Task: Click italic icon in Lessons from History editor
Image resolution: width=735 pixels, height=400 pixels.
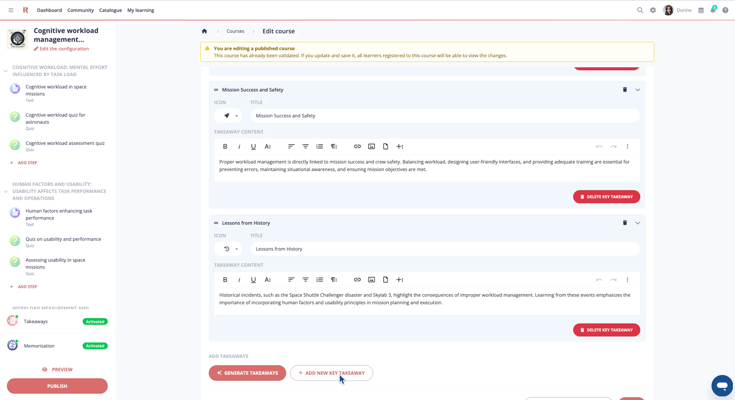Action: pos(239,280)
